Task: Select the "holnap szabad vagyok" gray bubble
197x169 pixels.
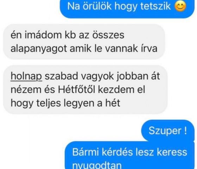Action: click(x=85, y=90)
